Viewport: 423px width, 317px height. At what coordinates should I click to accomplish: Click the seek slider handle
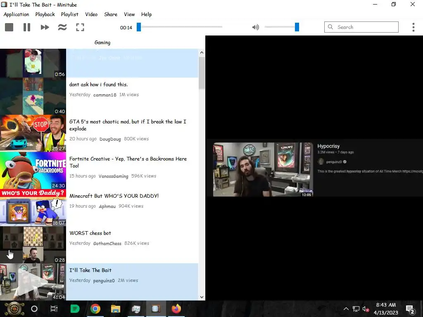(x=139, y=27)
